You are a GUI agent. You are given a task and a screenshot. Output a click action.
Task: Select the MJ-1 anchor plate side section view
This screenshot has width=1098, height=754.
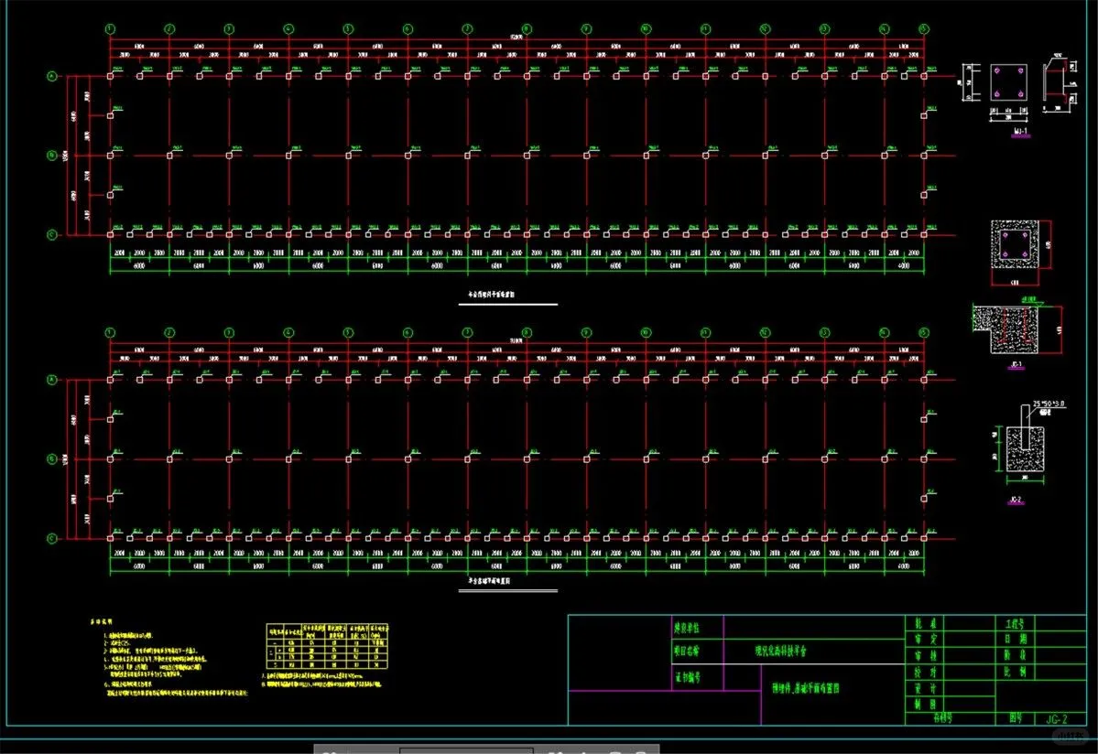coord(1058,84)
